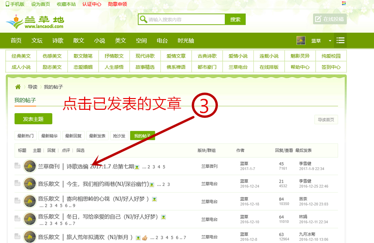Open the 经典美文 category link

[x=21, y=56]
